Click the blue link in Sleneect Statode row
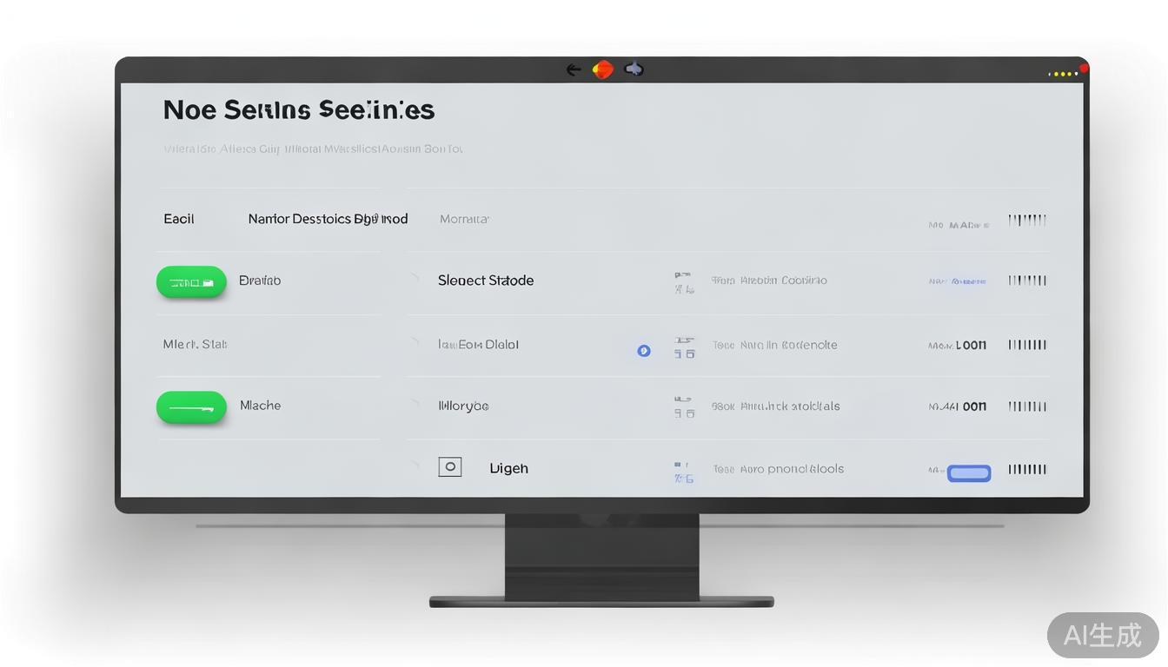 957,281
